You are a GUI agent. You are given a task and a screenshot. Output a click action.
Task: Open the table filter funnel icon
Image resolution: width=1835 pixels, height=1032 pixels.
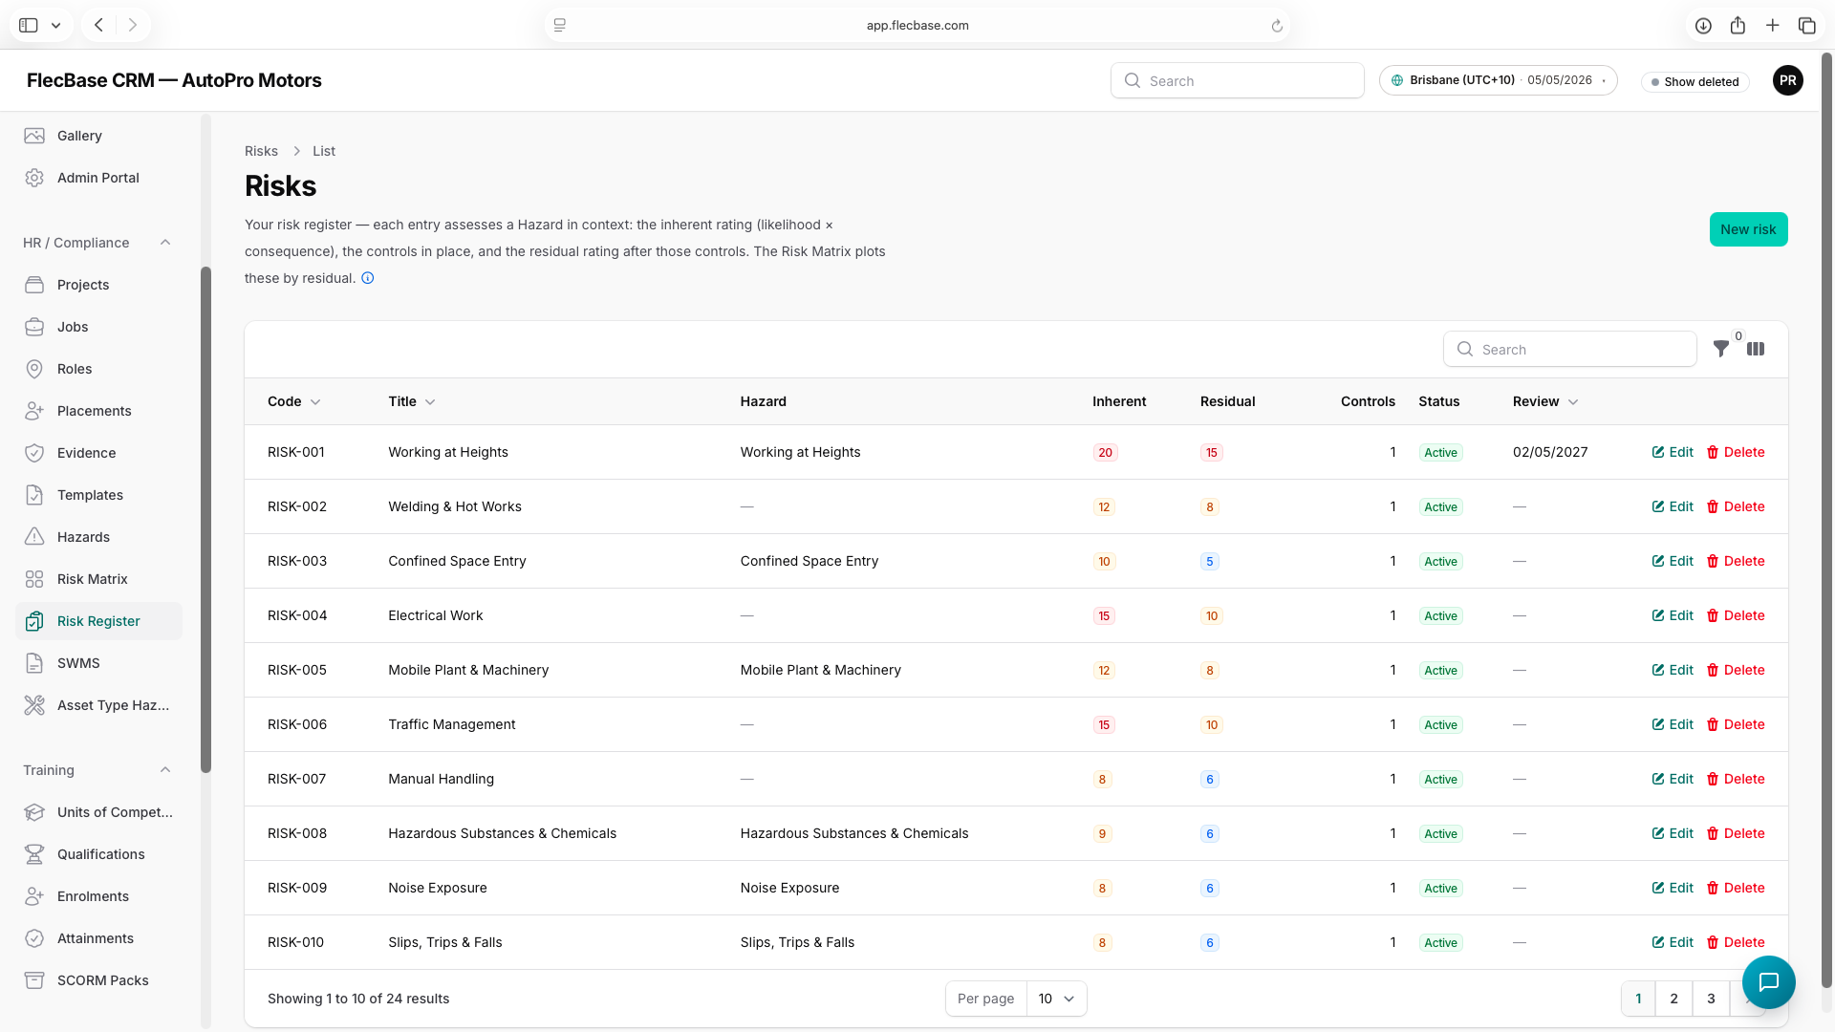click(x=1721, y=350)
